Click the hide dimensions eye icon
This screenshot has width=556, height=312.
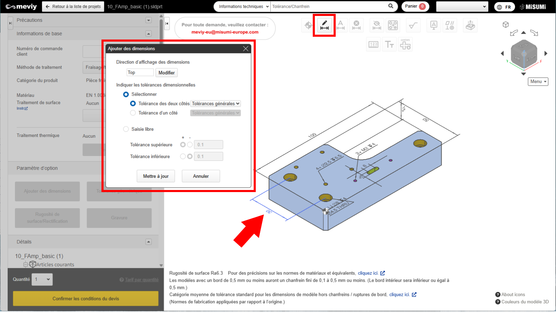coord(377,25)
